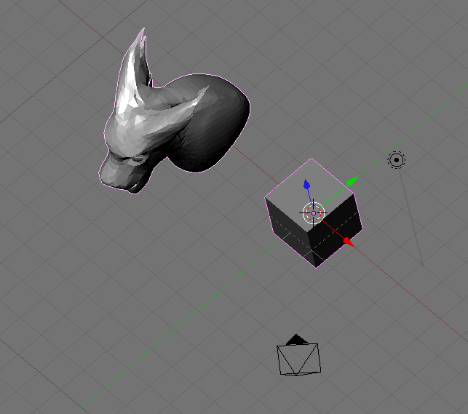Click the camera object wireframe
This screenshot has width=468, height=414.
298,356
